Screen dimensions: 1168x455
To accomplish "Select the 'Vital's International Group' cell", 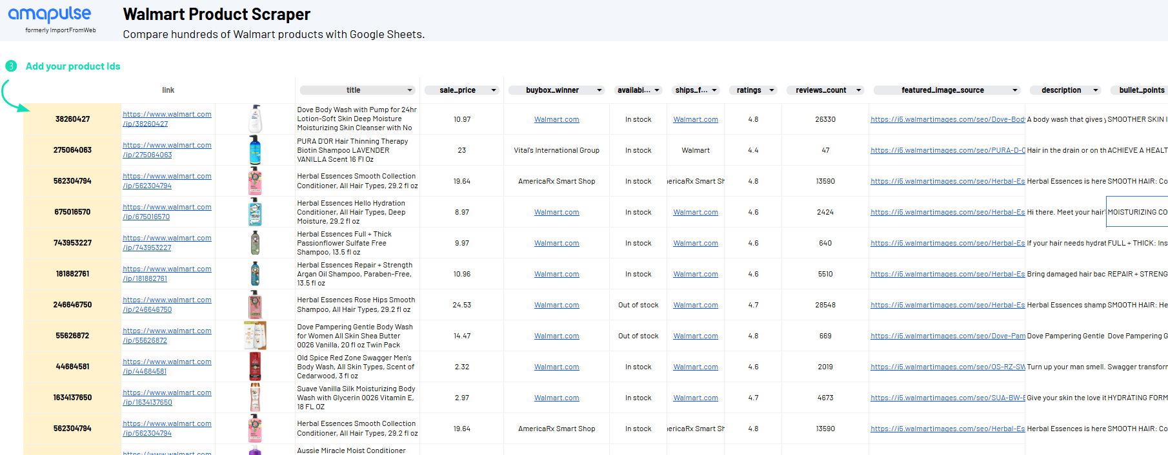I will click(x=556, y=150).
